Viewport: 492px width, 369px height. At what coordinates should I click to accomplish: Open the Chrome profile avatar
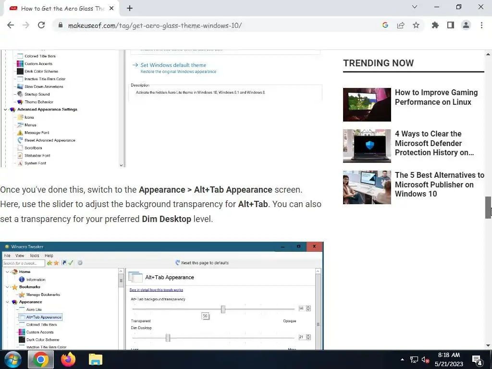click(x=466, y=25)
